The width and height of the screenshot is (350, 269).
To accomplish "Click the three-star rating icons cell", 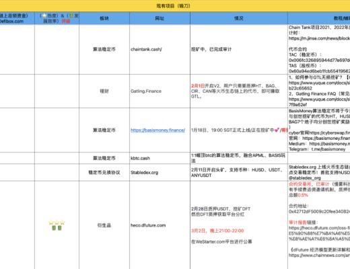I will pos(57,225).
